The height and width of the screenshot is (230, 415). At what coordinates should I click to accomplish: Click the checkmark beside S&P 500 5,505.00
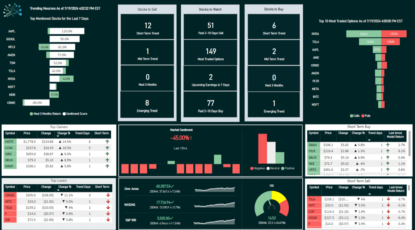click(x=171, y=218)
